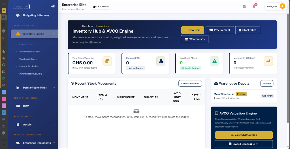
Task: Select Inventory Hub in the sidebar
Action: pos(26,44)
